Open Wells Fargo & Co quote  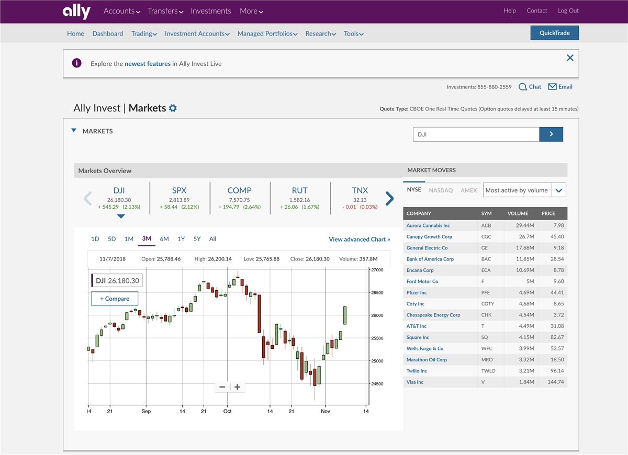(x=425, y=349)
